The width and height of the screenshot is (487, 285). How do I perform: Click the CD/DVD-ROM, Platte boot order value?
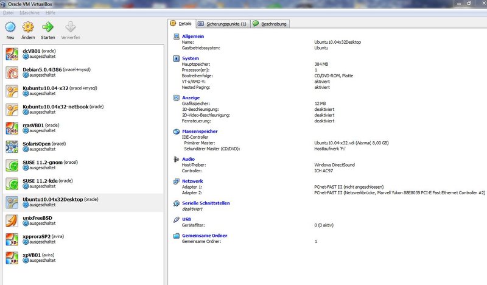click(x=334, y=76)
